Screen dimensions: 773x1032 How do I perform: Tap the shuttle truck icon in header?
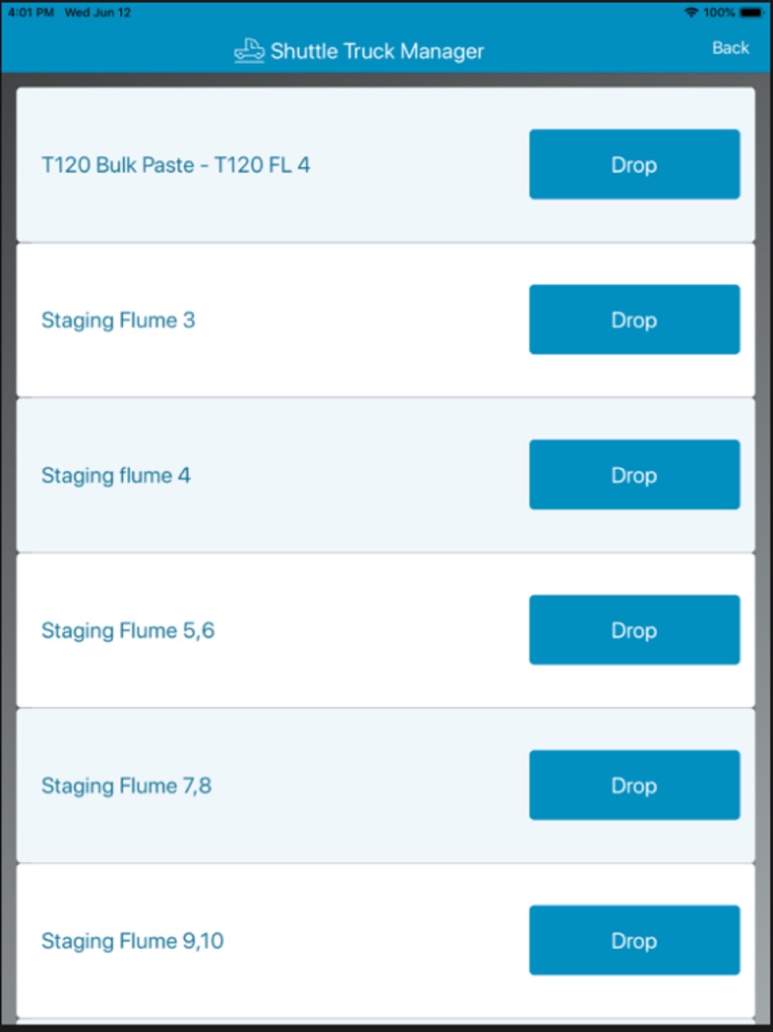249,51
